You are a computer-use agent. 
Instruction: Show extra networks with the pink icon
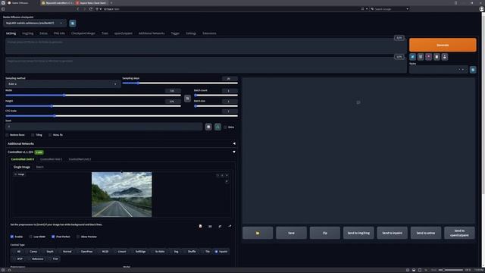tap(429, 57)
